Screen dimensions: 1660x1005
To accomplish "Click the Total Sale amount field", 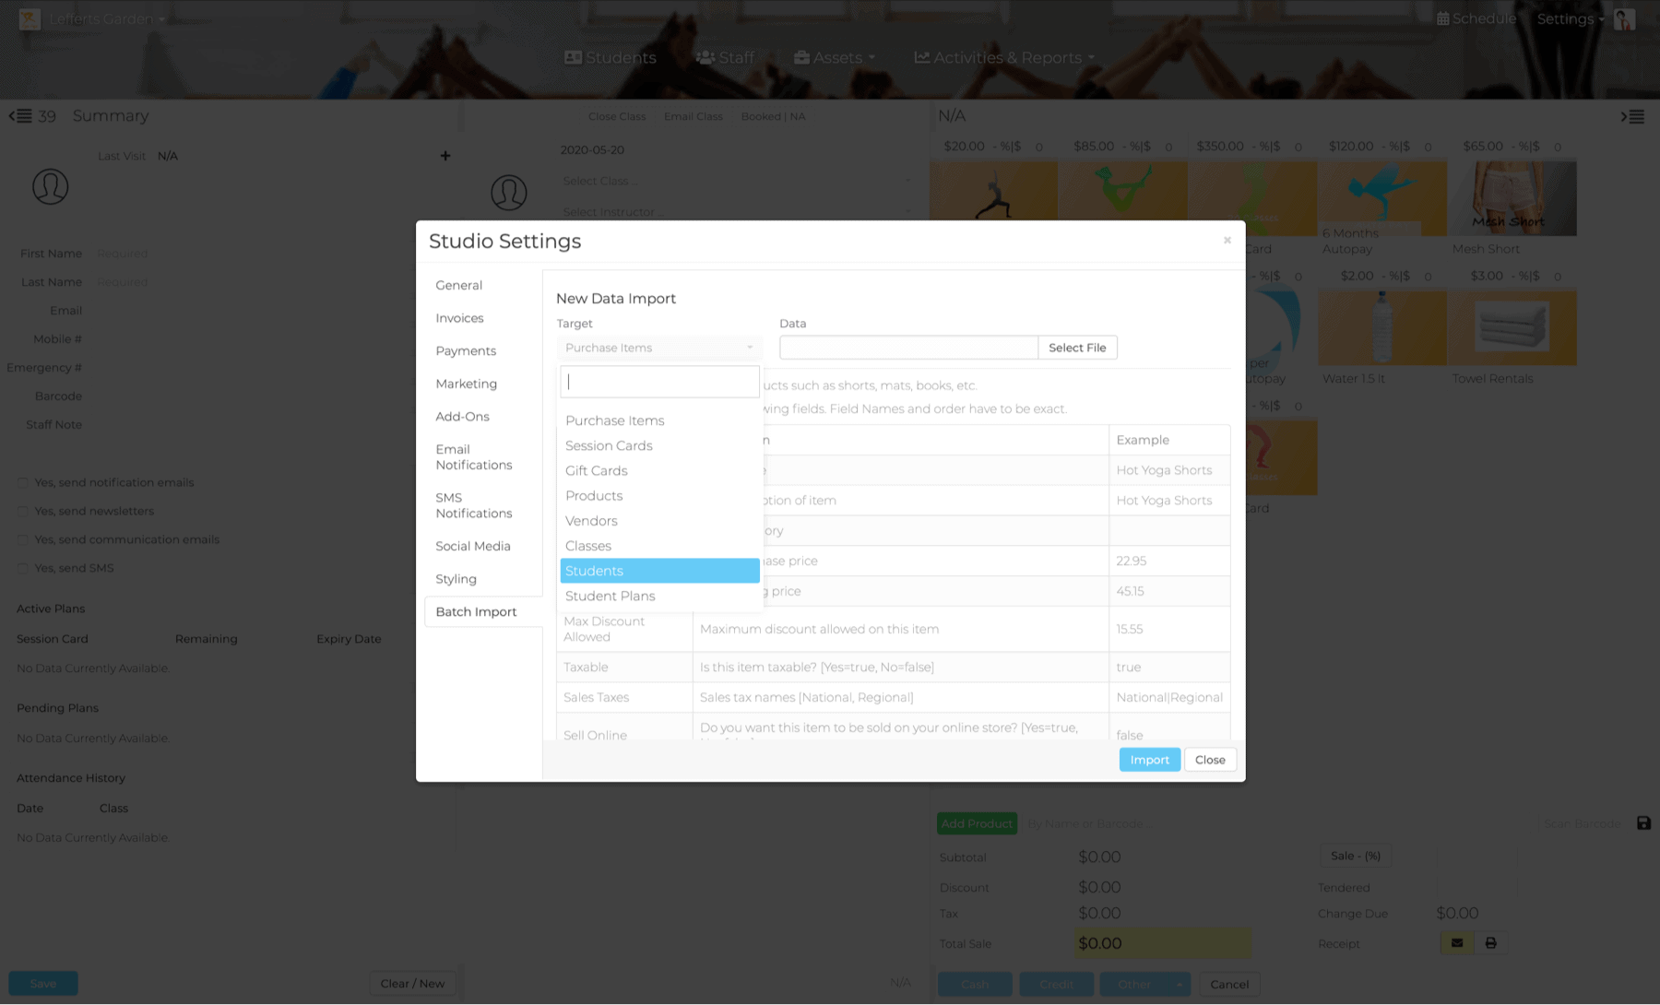I will (x=1163, y=943).
